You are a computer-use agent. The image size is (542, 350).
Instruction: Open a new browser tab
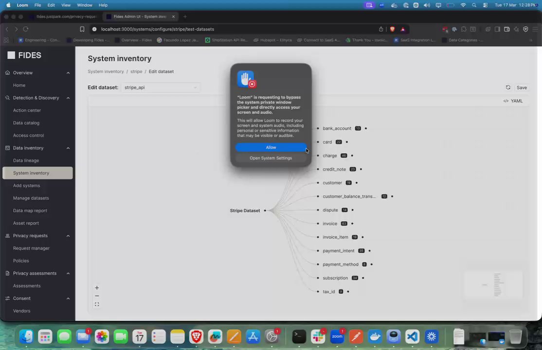(x=185, y=17)
